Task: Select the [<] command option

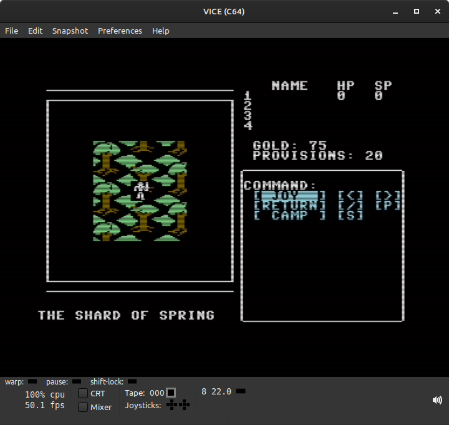Action: (350, 196)
